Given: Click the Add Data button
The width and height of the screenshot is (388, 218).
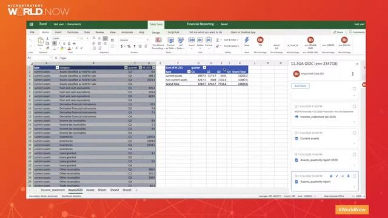Looking at the screenshot, I should point(300,86).
